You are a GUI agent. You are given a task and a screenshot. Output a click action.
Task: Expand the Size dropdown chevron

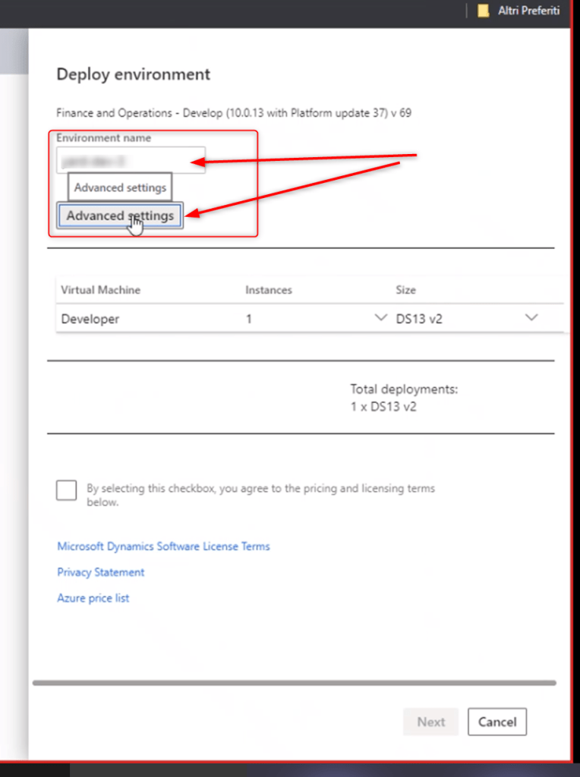pos(531,319)
